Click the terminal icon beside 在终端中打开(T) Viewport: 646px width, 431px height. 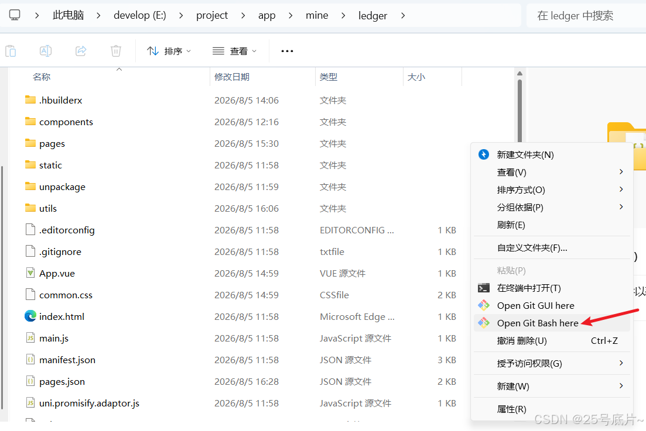tap(484, 288)
